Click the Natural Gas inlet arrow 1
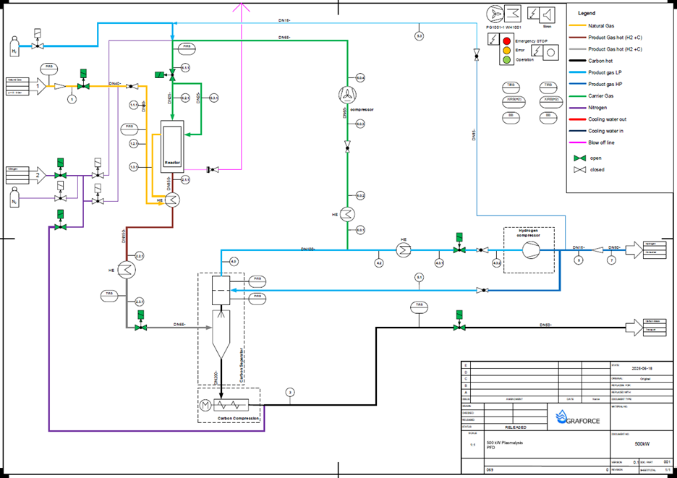The width and height of the screenshot is (677, 478). click(x=38, y=86)
